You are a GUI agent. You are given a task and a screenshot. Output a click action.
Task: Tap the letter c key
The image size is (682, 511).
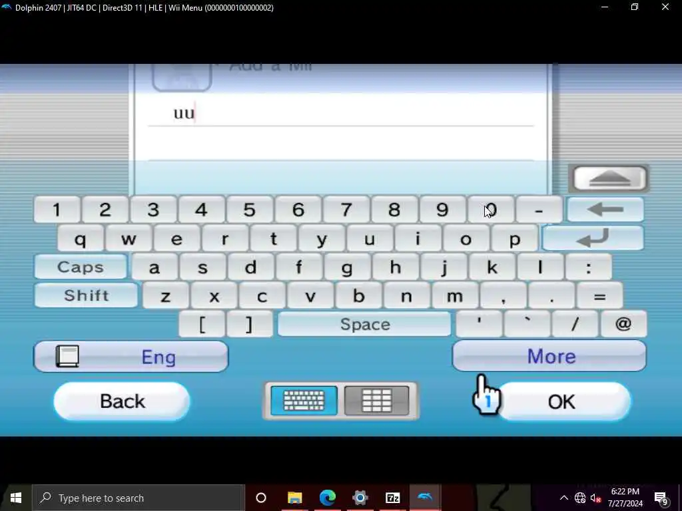[262, 296]
